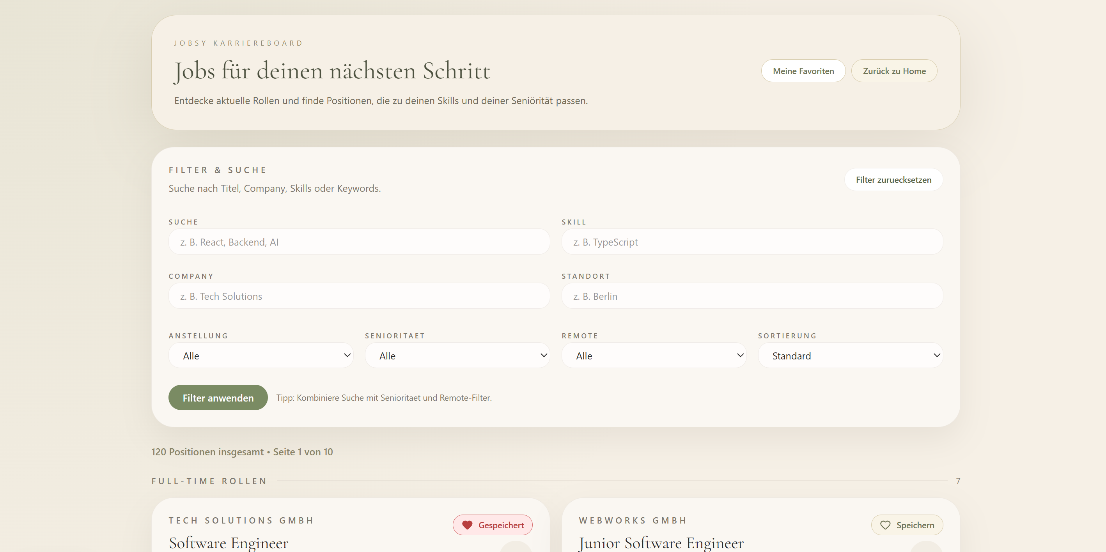This screenshot has height=552, width=1106.
Task: Focus the Skill input field
Action: tap(752, 242)
